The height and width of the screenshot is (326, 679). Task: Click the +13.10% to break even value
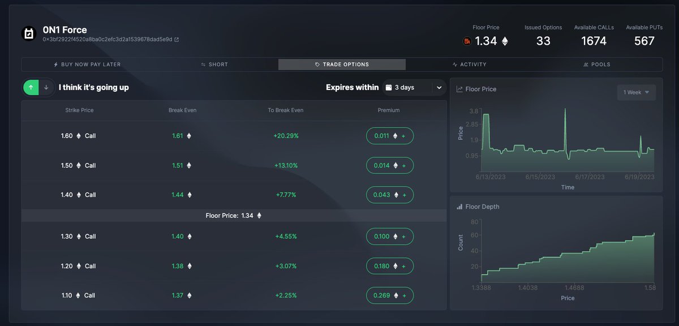[x=286, y=165]
